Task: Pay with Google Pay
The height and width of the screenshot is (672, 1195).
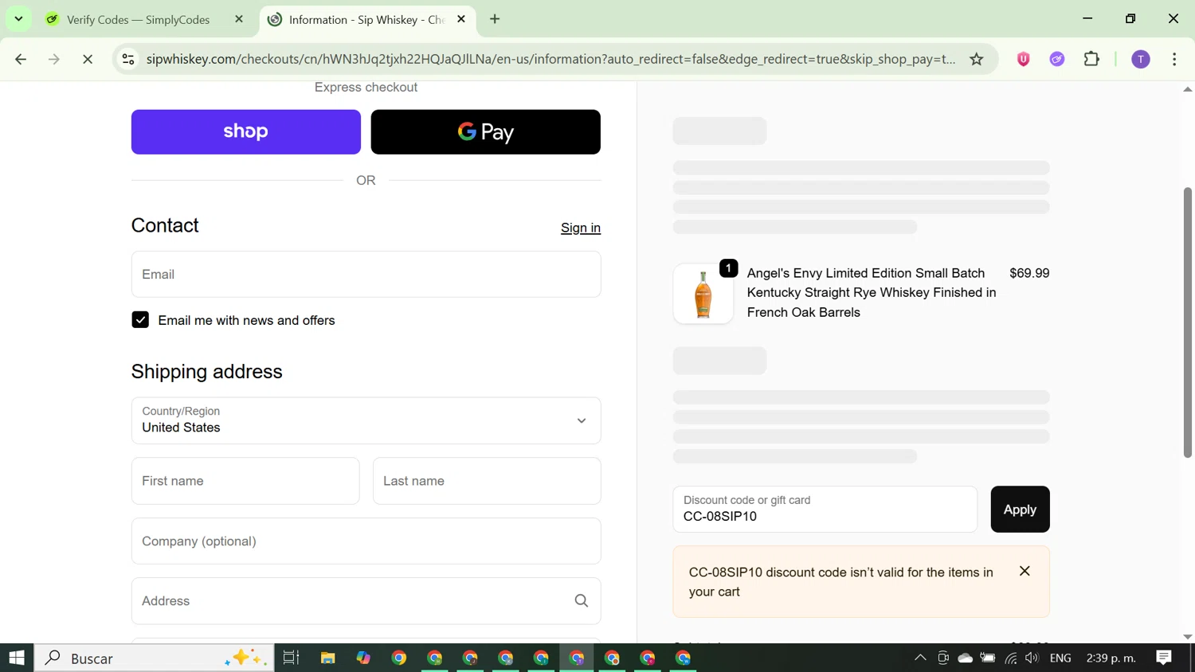Action: coord(486,132)
